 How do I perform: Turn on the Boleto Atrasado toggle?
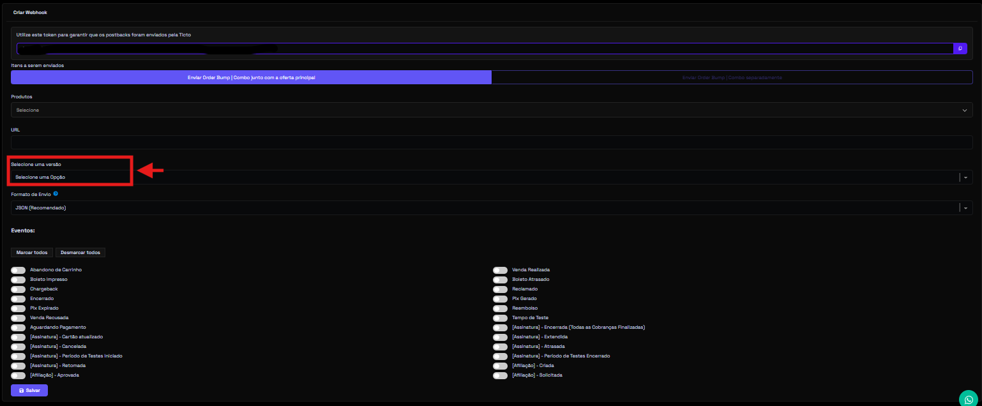(500, 280)
